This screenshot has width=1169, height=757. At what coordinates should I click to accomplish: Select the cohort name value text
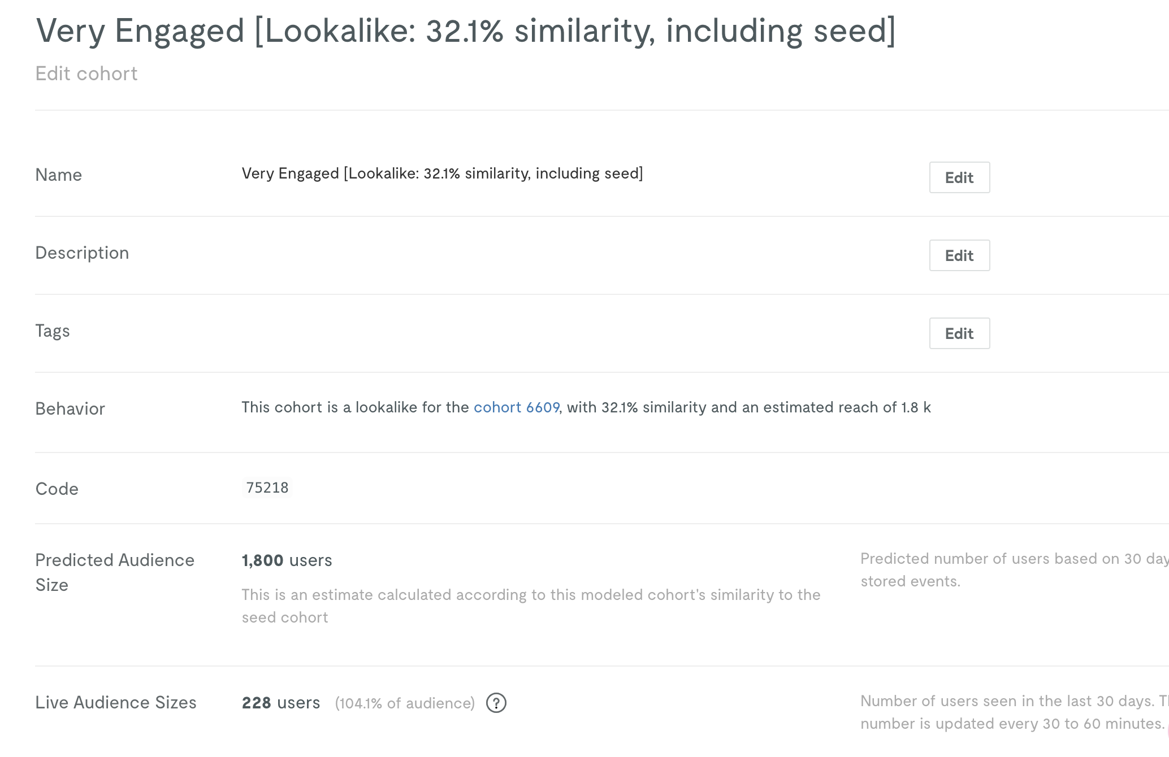(x=442, y=173)
